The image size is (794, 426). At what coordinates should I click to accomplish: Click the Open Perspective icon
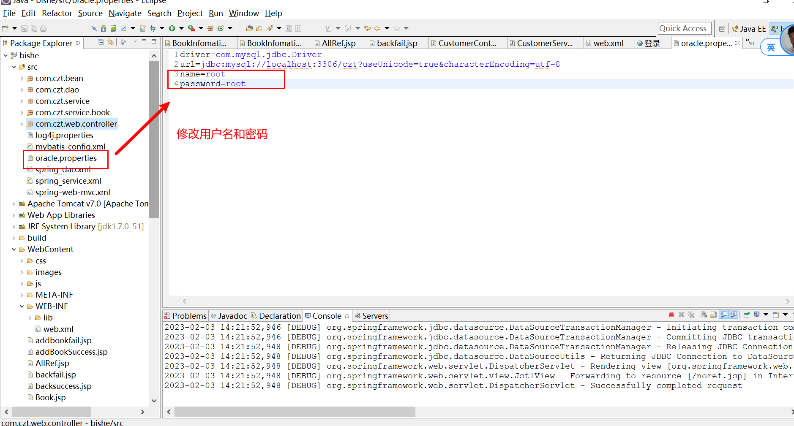(x=722, y=29)
